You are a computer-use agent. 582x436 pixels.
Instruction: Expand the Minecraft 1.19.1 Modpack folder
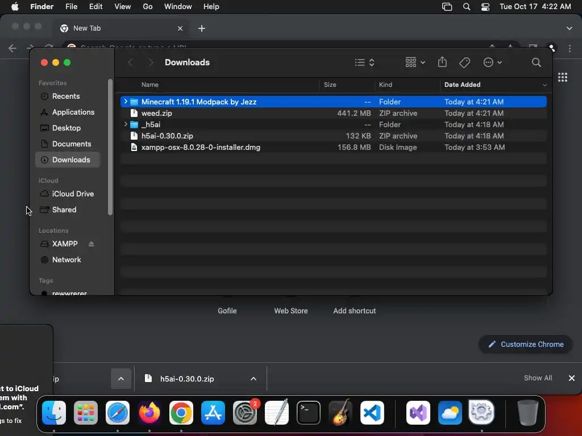point(126,101)
